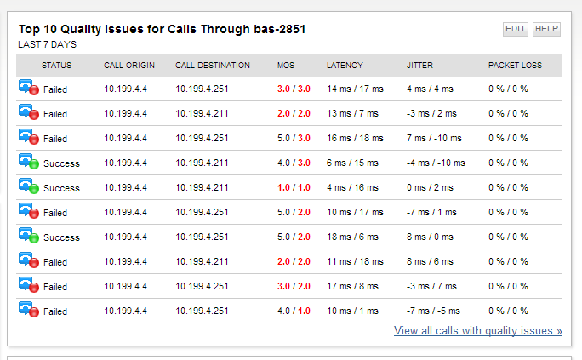Click success call icon for MOS 4.0 / 3.0
582x360 pixels.
[29, 162]
